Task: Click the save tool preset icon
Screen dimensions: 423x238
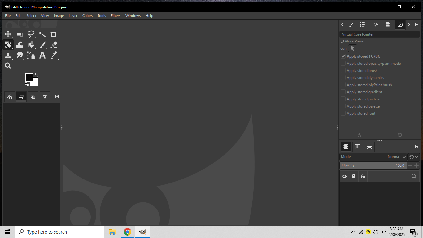Action: tap(359, 135)
